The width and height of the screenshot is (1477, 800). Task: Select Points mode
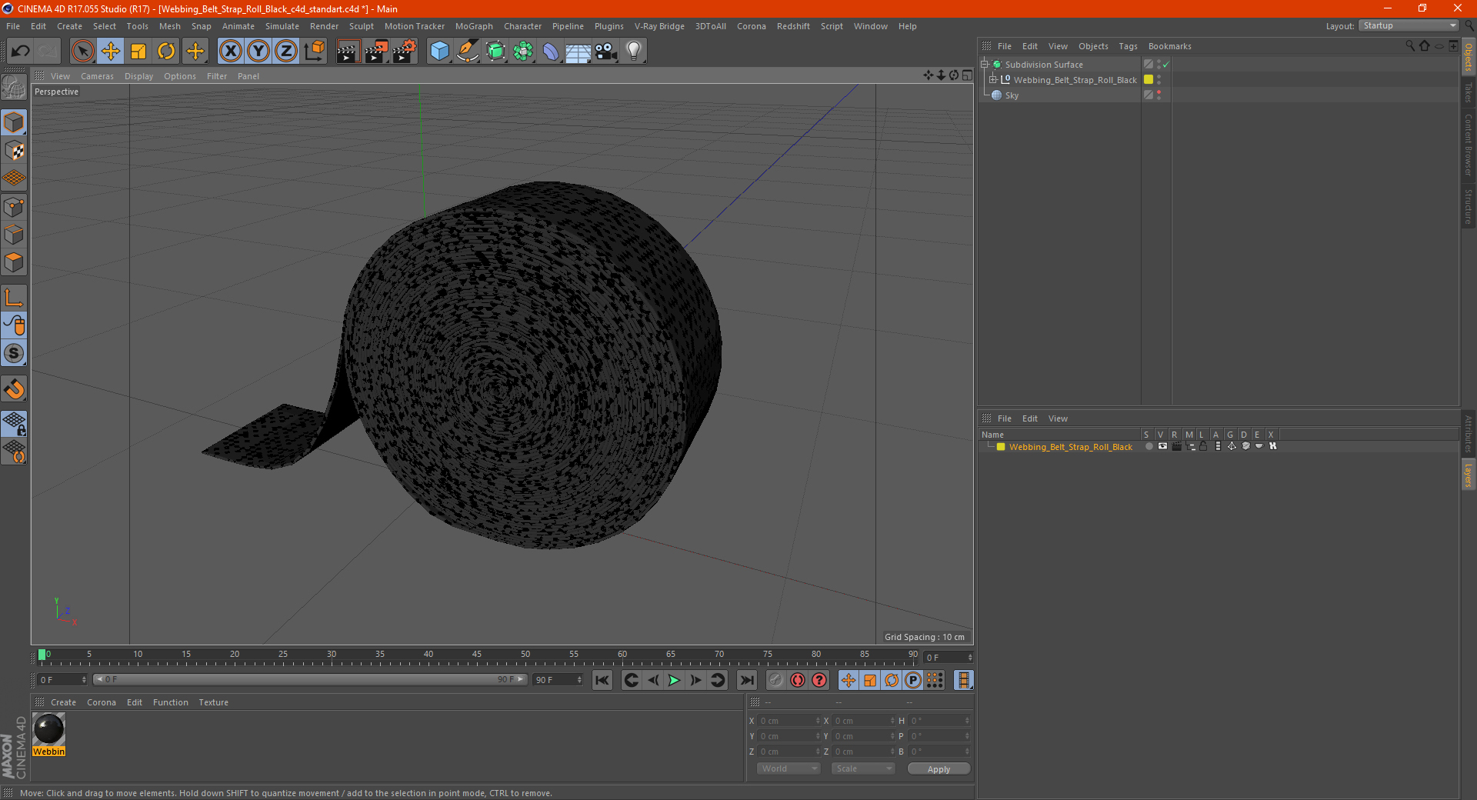pos(14,207)
